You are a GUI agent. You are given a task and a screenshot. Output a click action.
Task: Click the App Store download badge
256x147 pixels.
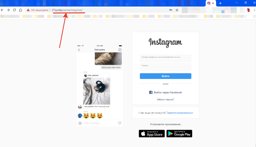point(152,134)
